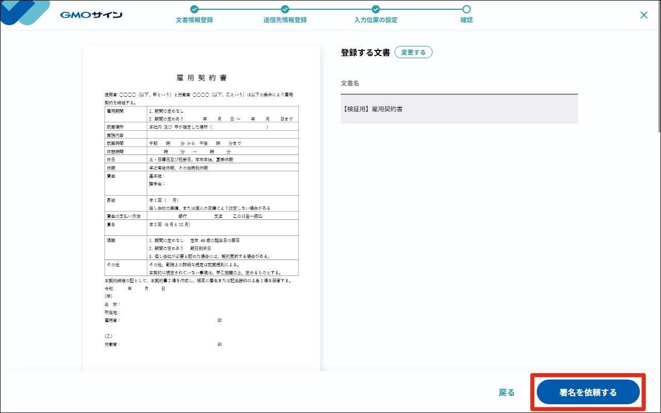The height and width of the screenshot is (413, 661).
Task: Click the その他 row label in the preview
Action: 112,264
